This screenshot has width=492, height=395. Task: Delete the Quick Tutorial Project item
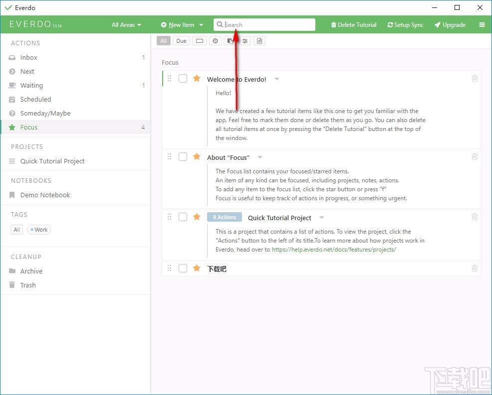475,217
